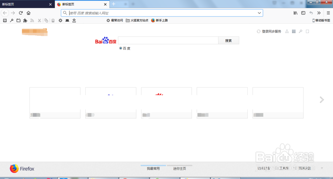Click the undo curved arrow icon
This screenshot has height=179, width=333.
[311, 13]
